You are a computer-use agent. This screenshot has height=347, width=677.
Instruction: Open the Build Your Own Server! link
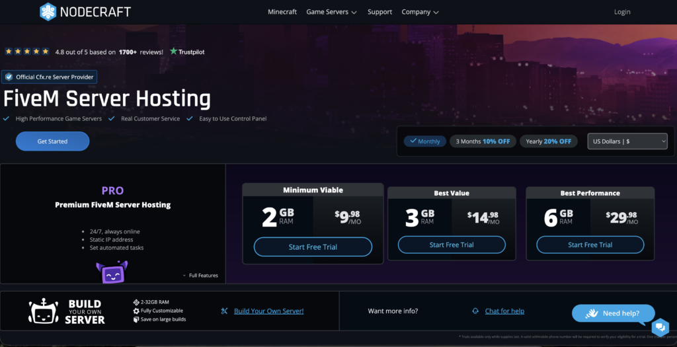pyautogui.click(x=269, y=311)
